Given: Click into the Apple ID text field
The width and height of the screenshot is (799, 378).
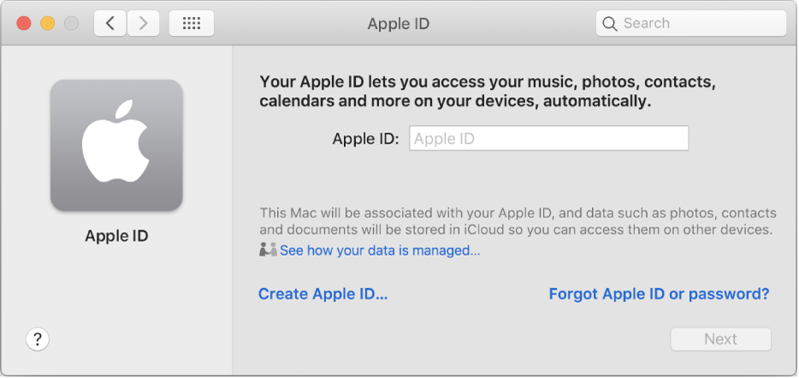Looking at the screenshot, I should [548, 139].
